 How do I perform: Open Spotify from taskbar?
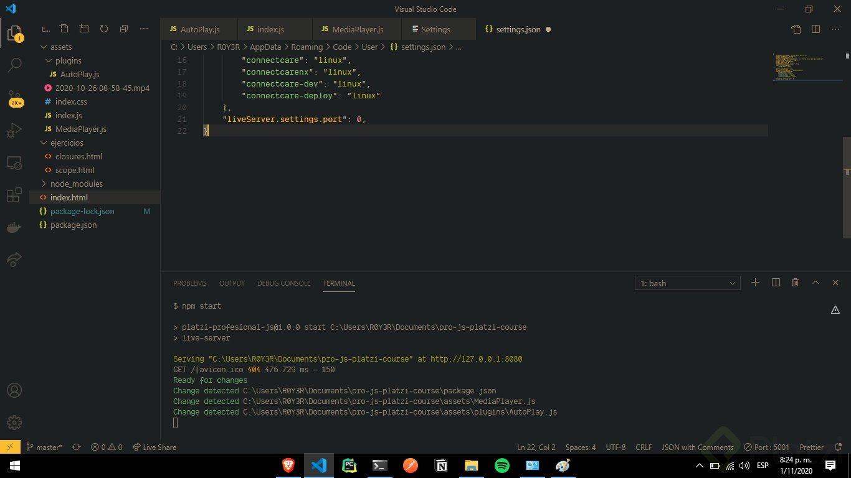click(502, 466)
